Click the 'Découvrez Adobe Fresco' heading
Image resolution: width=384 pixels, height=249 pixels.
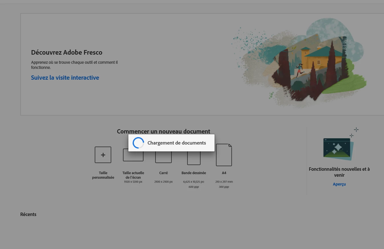point(67,52)
